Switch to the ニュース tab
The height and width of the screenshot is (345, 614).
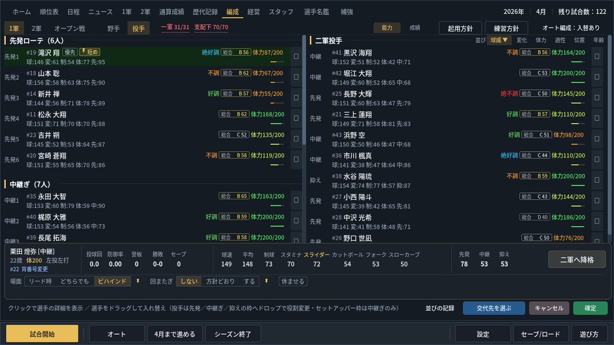click(x=101, y=12)
